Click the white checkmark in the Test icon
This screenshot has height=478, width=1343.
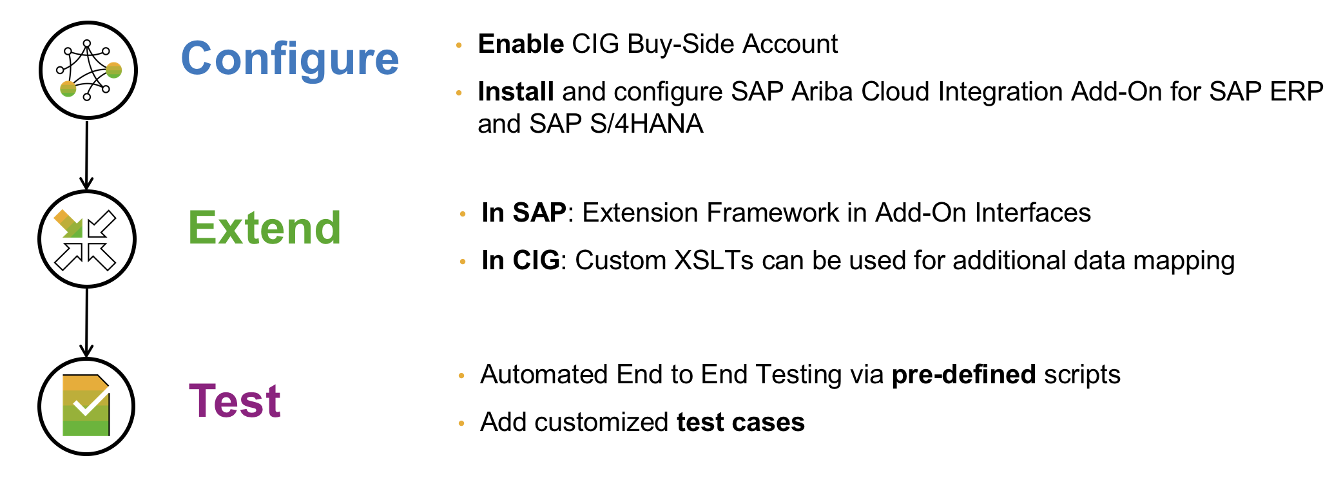click(89, 404)
